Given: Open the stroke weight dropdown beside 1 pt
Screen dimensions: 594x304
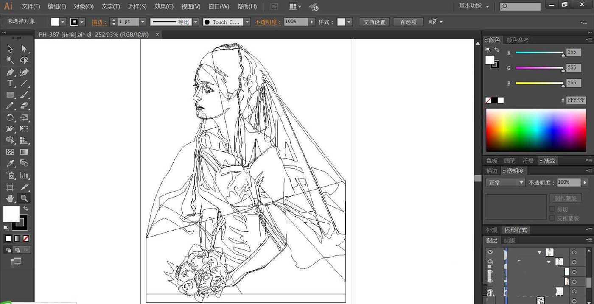Looking at the screenshot, I should 143,22.
